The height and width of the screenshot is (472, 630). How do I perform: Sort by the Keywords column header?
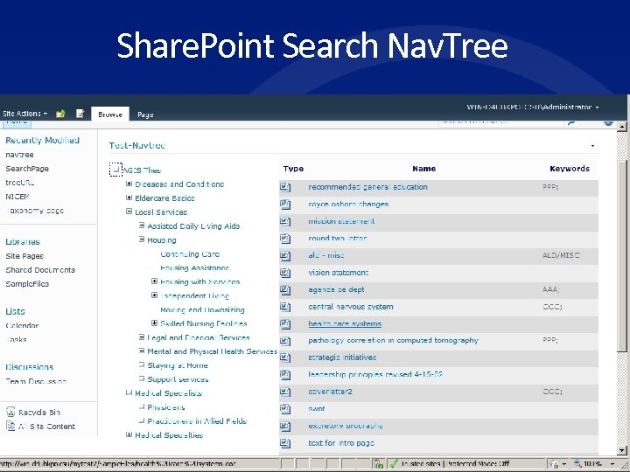(570, 169)
